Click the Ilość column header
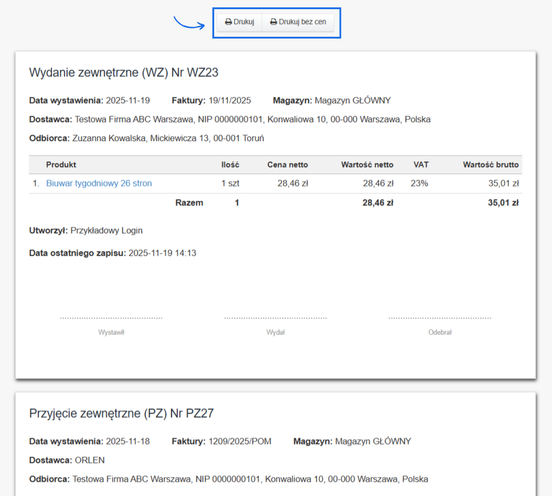Viewport: 552px width, 496px height. pyautogui.click(x=230, y=165)
